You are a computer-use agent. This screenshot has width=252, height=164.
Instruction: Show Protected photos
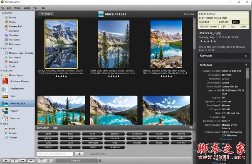pyautogui.click(x=14, y=40)
